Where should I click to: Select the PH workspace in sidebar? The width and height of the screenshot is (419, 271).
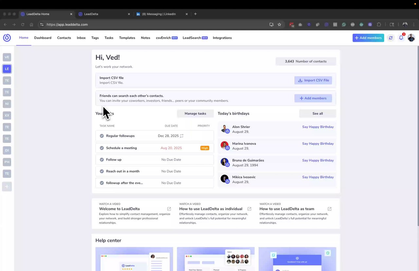7,162
